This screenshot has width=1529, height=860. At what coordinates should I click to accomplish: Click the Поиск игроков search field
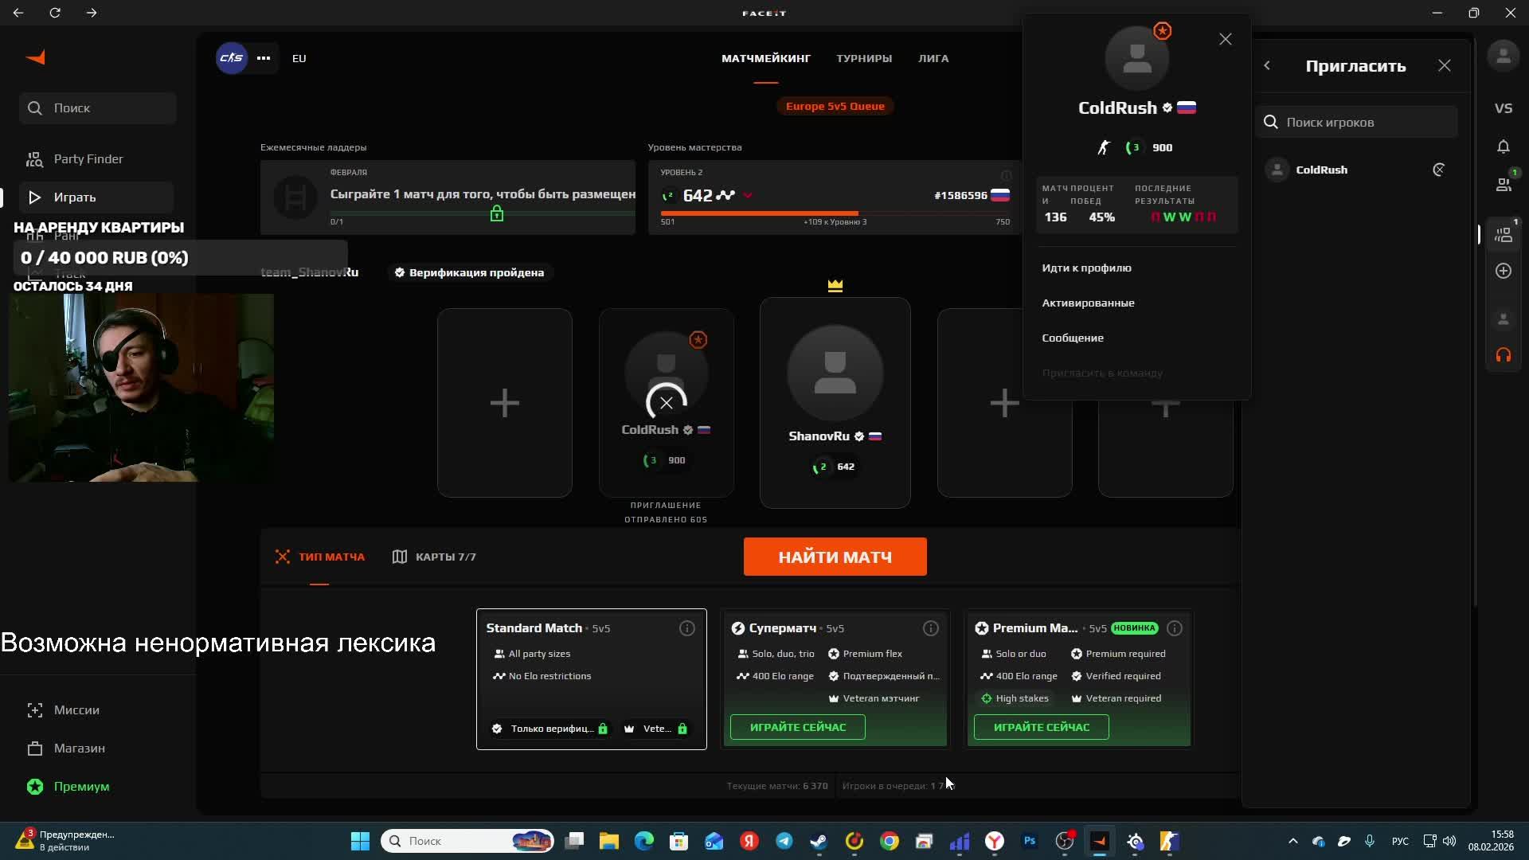coord(1366,122)
